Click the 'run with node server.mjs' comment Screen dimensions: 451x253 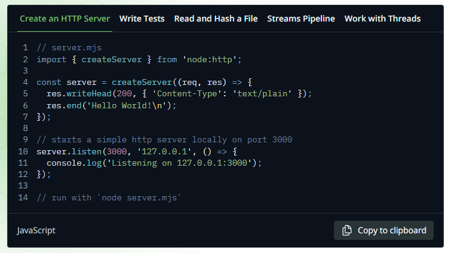pos(108,197)
